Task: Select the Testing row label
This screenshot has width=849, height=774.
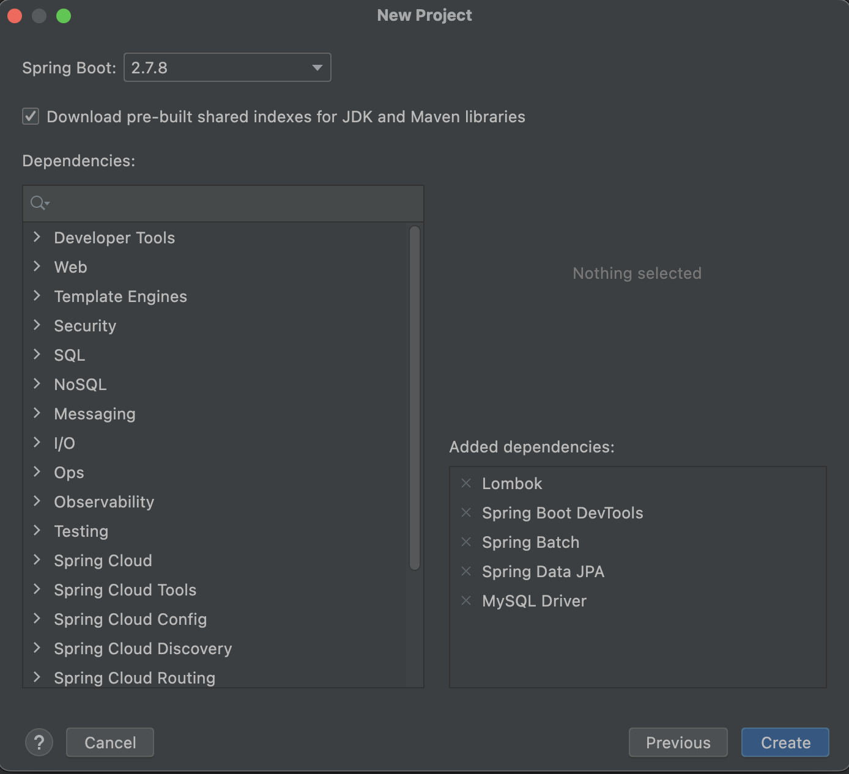Action: [81, 531]
